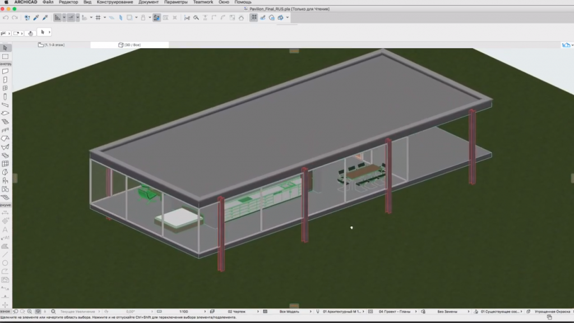
Task: Open the Конструирование menu
Action: click(x=115, y=2)
